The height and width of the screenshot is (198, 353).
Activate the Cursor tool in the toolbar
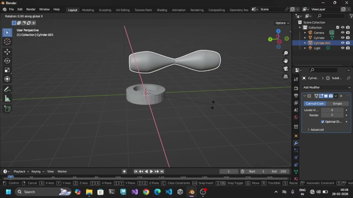7,42
